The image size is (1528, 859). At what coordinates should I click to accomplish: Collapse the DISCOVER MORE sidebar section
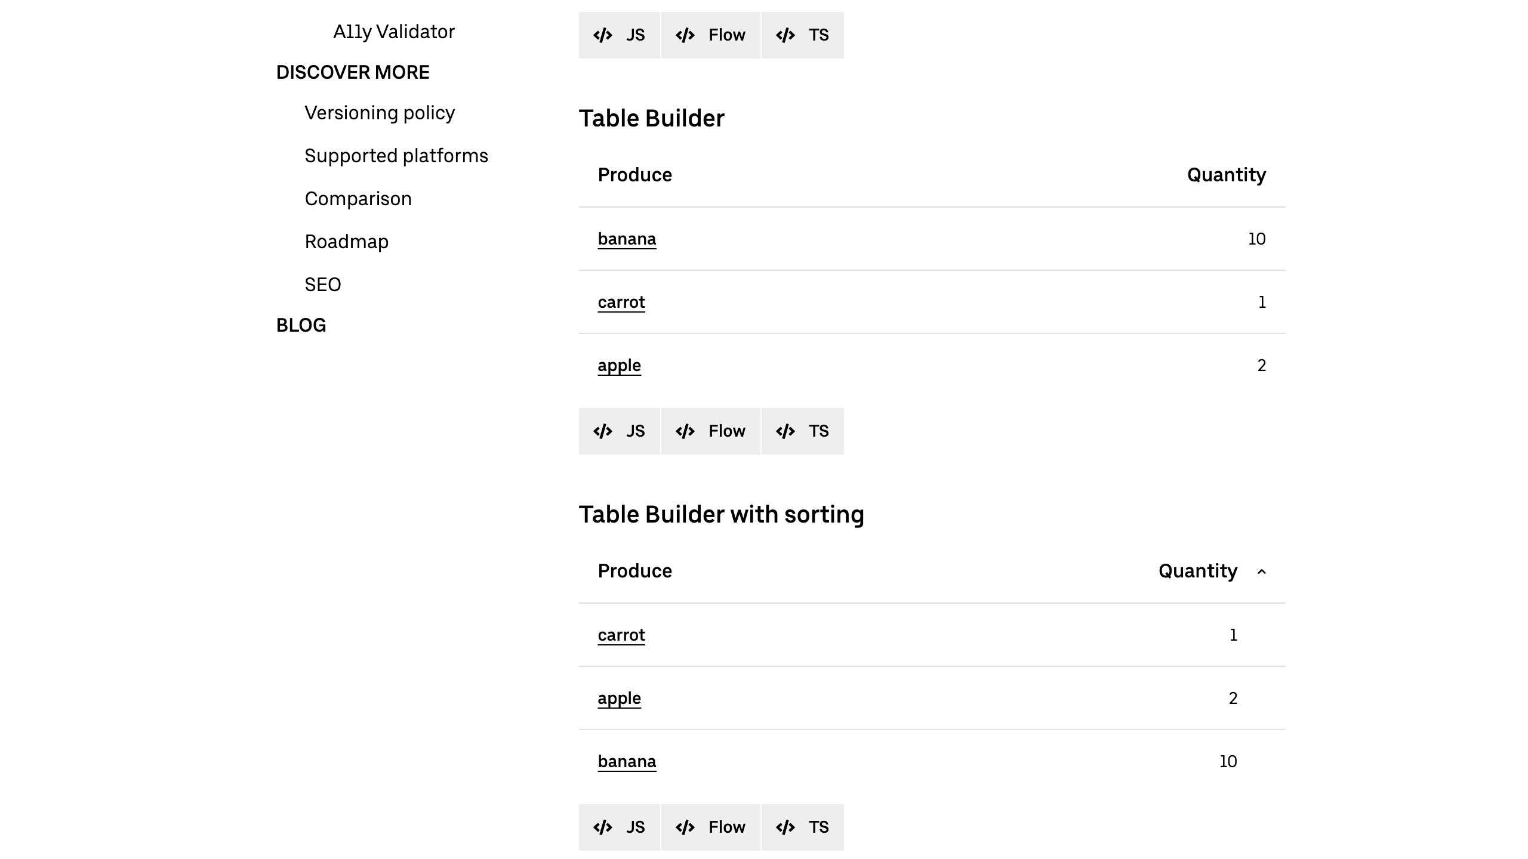point(352,72)
